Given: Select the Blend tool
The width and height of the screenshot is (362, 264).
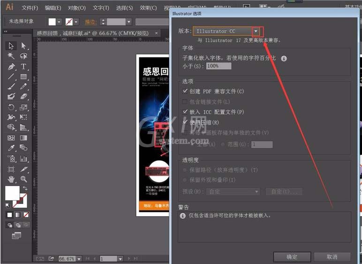Looking at the screenshot, I should (x=23, y=148).
